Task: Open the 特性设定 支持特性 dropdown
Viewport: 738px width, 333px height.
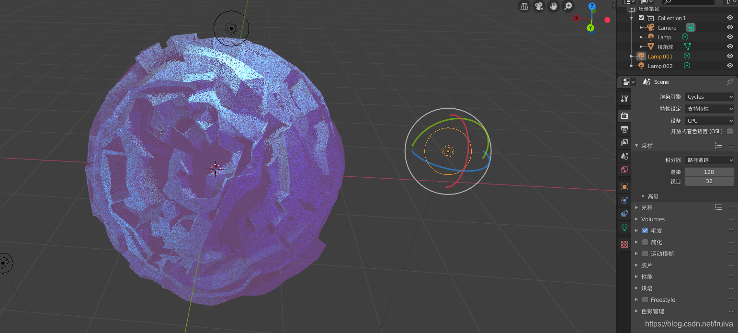Action: [709, 109]
